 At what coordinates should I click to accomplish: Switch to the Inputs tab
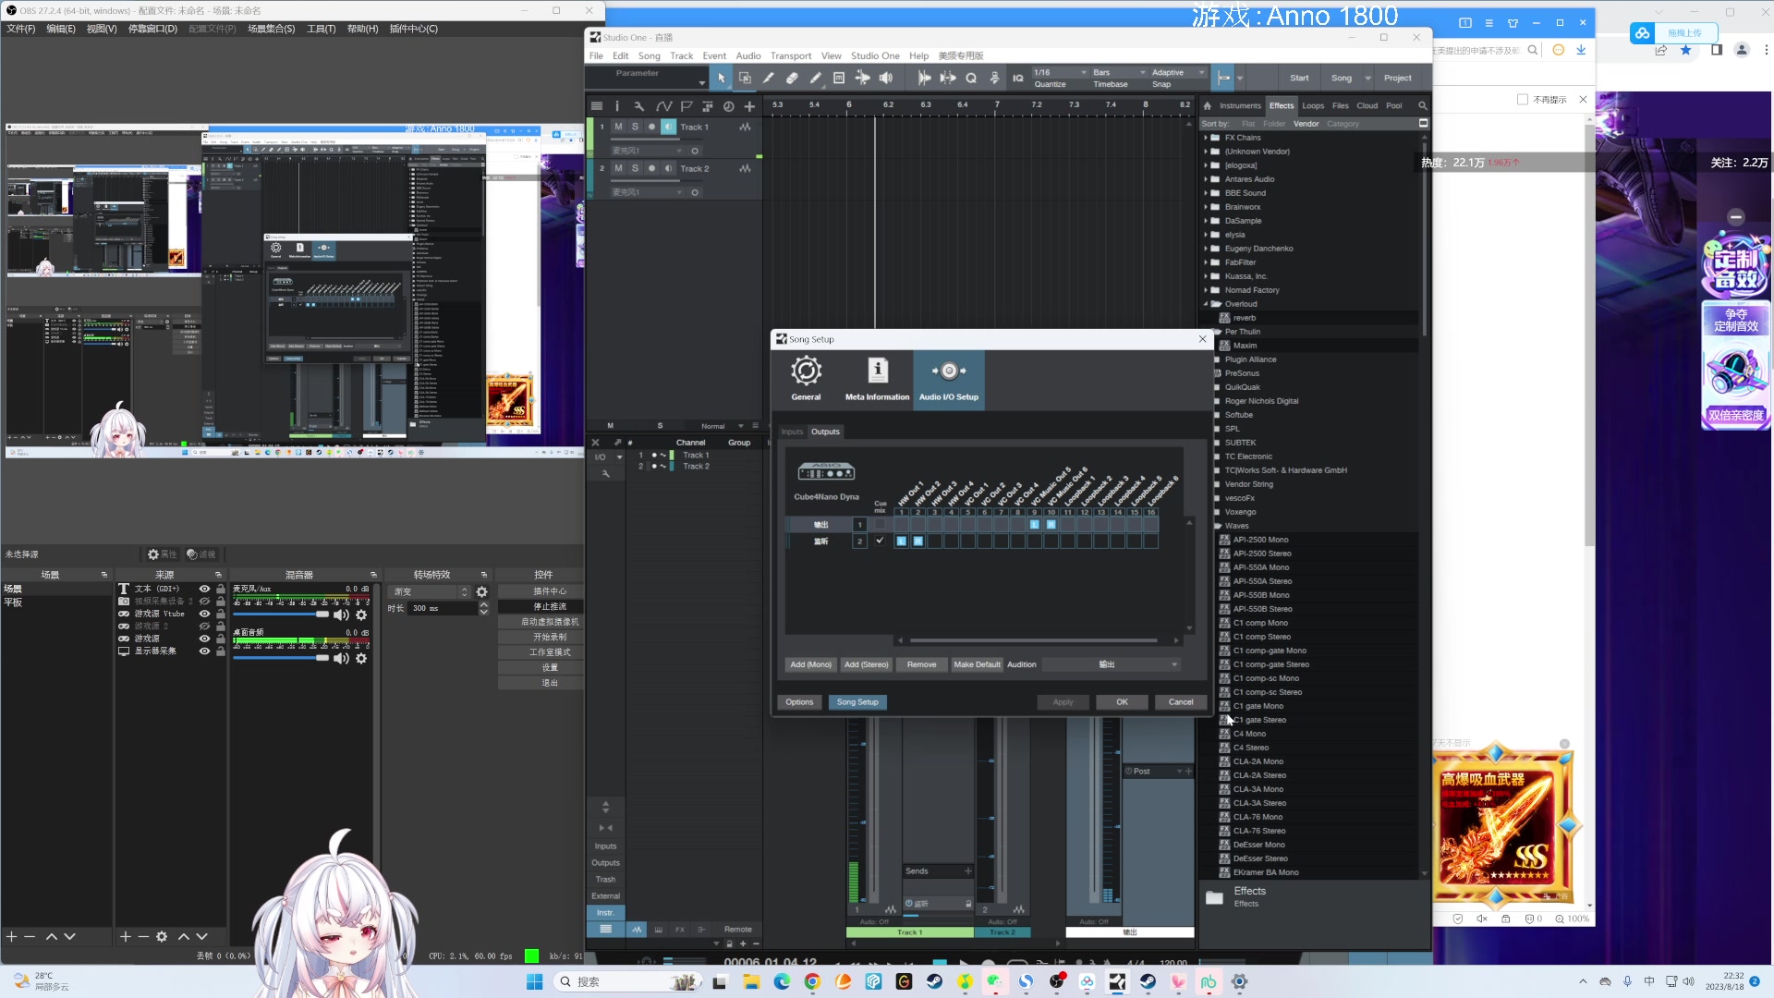tap(792, 432)
